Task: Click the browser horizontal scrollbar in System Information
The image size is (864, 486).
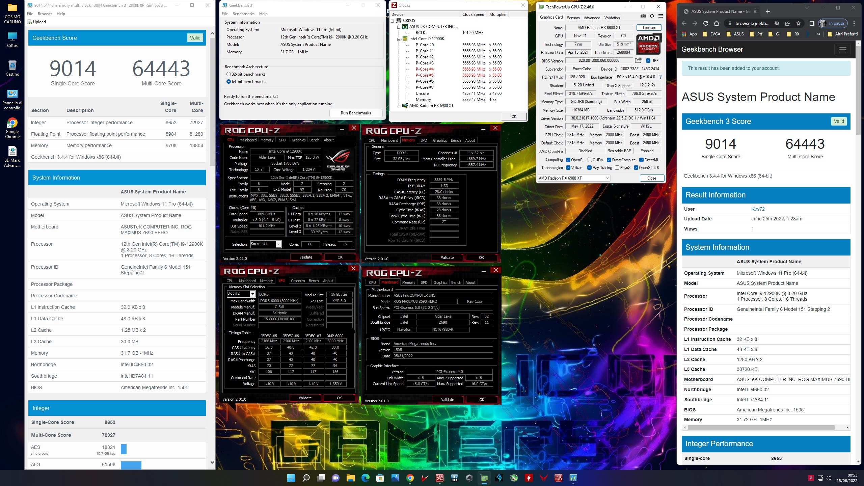Action: click(x=761, y=427)
